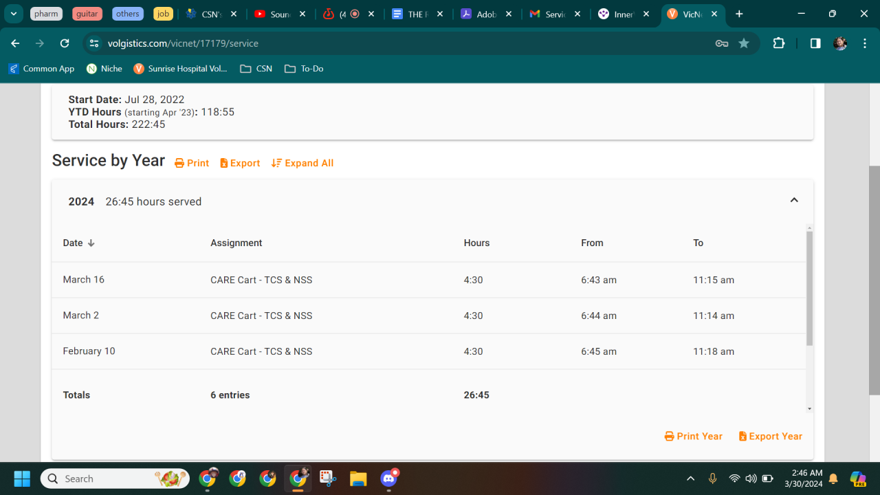Open the saved password key icon
880x495 pixels.
(722, 43)
